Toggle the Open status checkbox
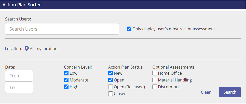246x104 pixels. click(x=111, y=80)
